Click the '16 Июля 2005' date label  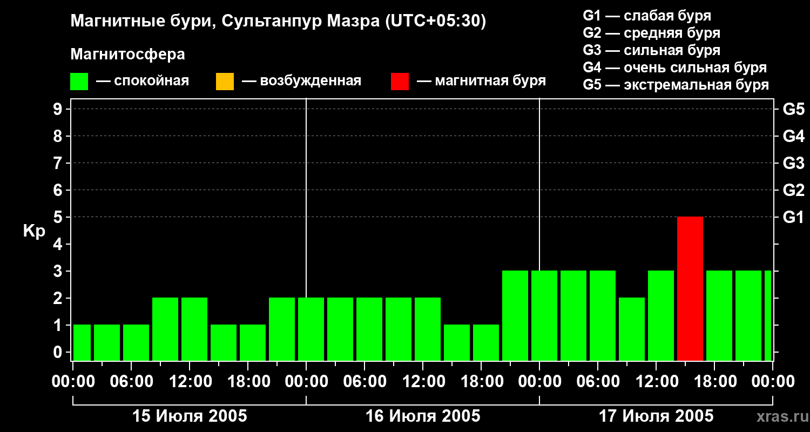[423, 416]
